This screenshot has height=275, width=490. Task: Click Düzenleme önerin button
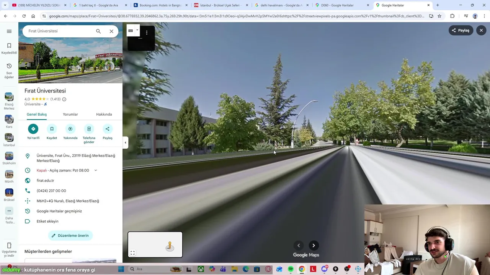70,236
